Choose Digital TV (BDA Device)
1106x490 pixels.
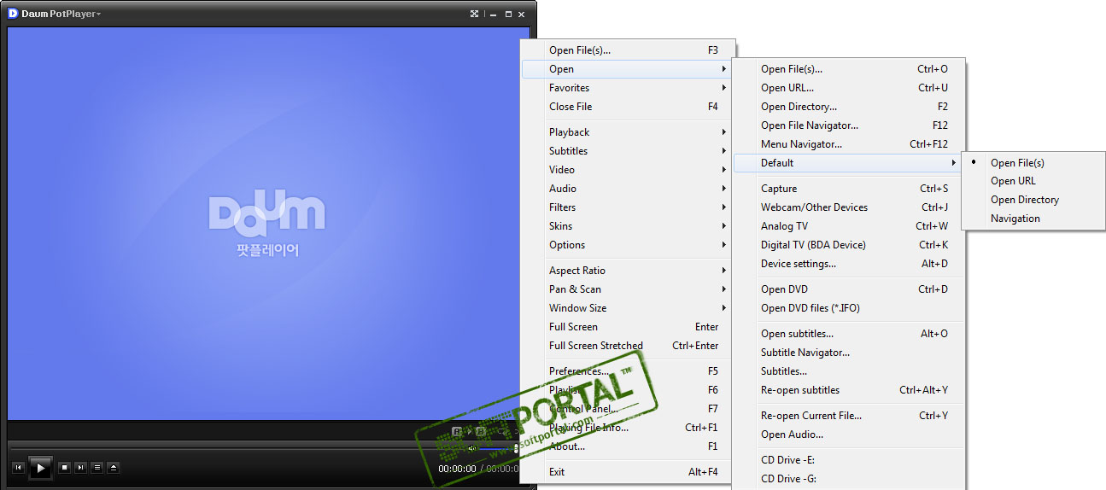click(848, 245)
